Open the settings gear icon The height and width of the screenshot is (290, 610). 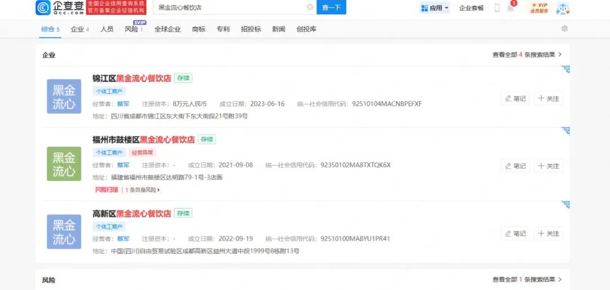click(564, 28)
